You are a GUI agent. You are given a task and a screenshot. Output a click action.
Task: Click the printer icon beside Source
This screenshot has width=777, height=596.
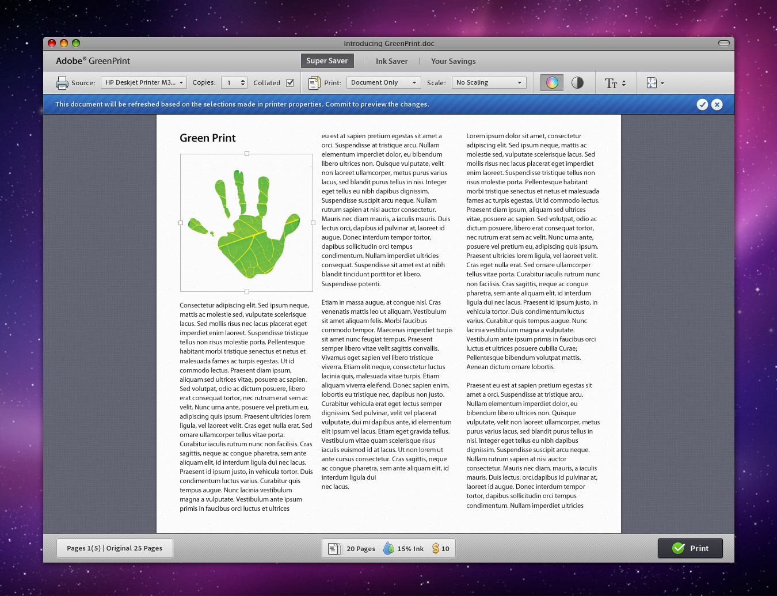[x=62, y=83]
